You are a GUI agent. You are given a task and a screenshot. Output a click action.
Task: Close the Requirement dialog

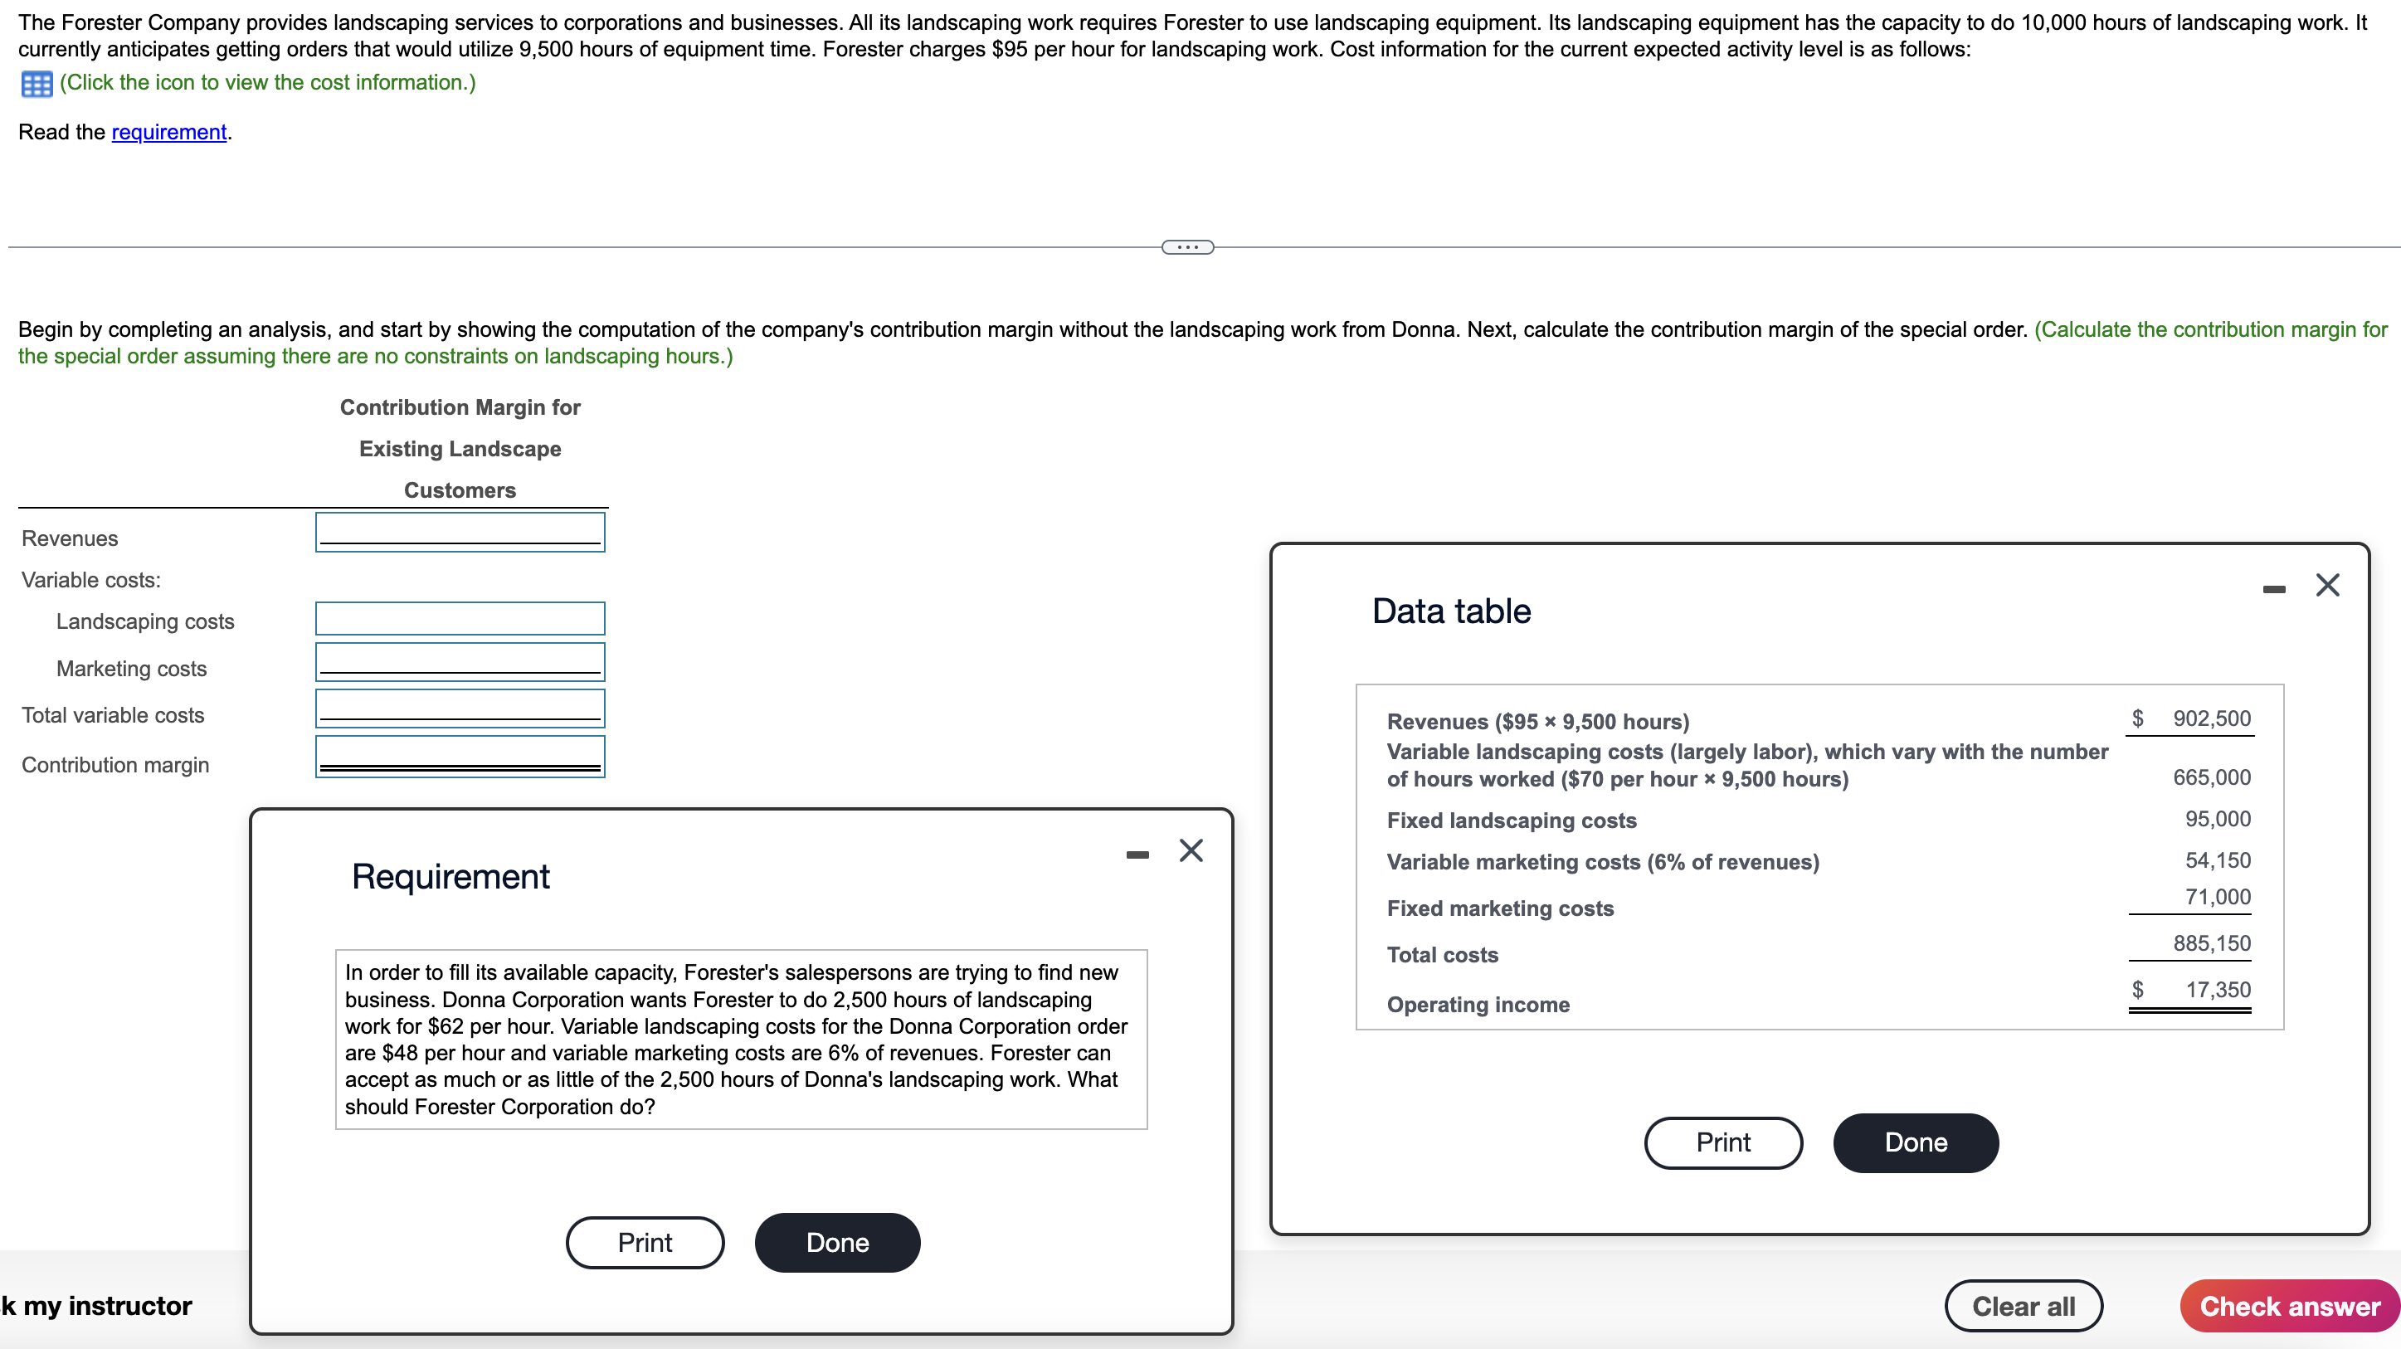point(1191,850)
